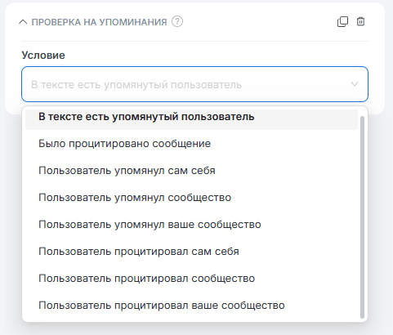Click the Условие combo box field

coord(194,84)
